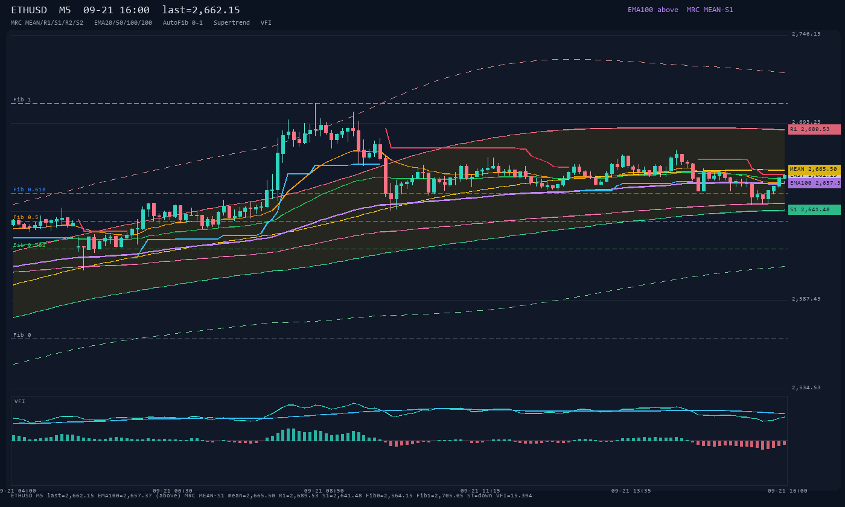Viewport: 845px width, 507px height.
Task: Click the 2,693.23 price axis label
Action: (x=806, y=122)
